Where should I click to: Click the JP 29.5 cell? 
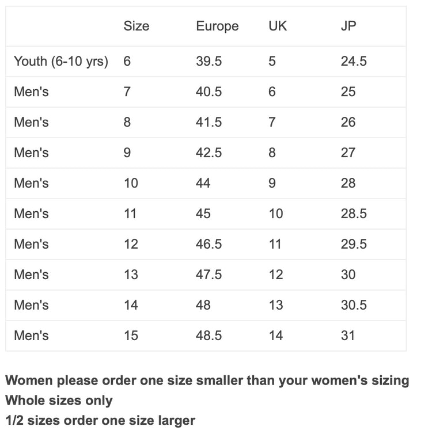pos(354,245)
